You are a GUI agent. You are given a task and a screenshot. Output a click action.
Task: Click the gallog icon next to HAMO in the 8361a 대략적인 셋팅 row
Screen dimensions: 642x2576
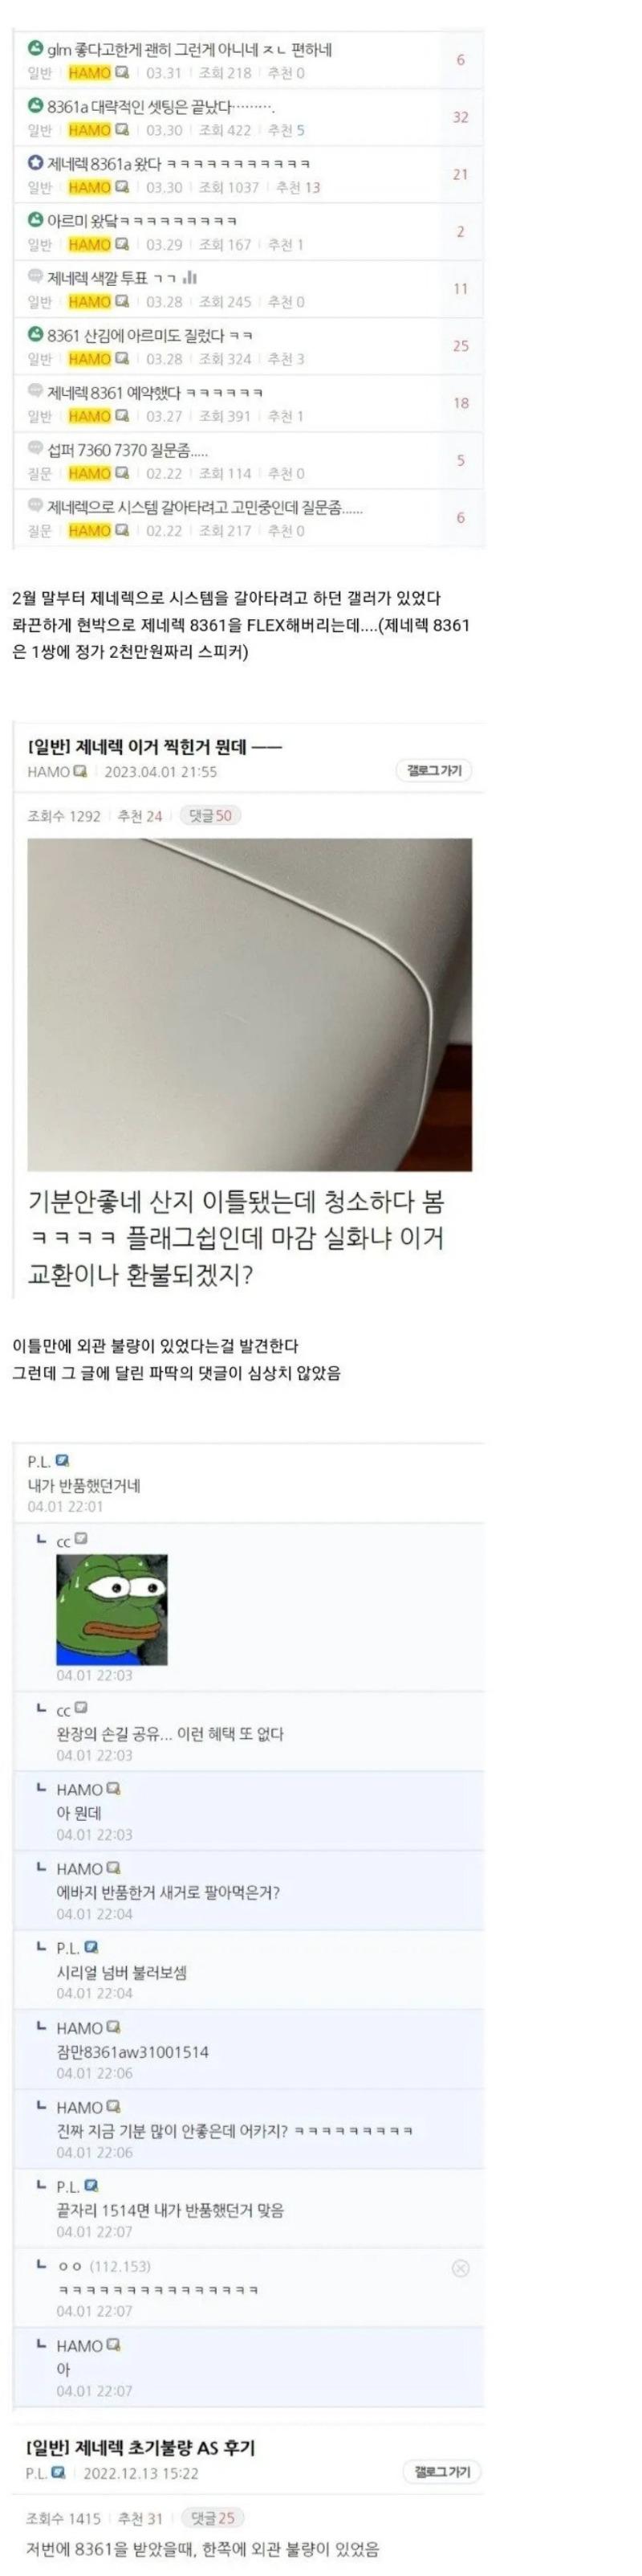coord(122,130)
